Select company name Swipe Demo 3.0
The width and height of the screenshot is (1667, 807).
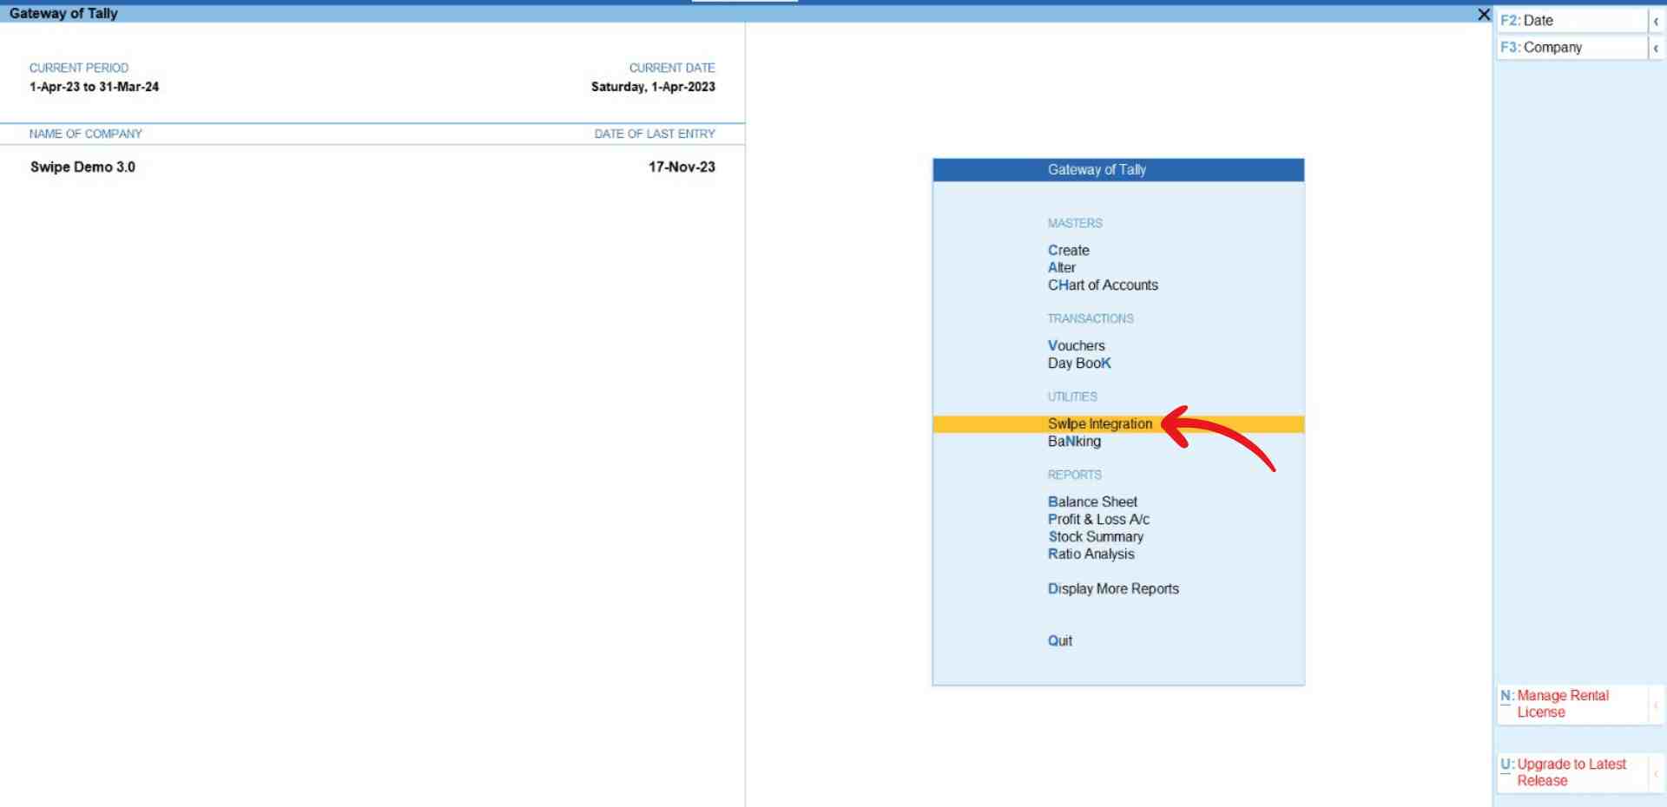pyautogui.click(x=82, y=167)
